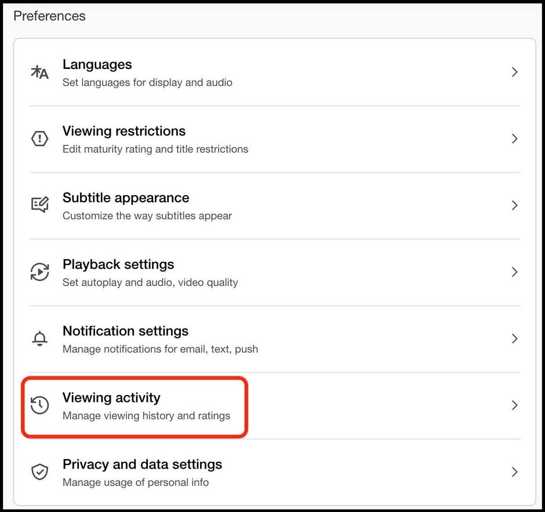The width and height of the screenshot is (545, 512).
Task: Expand Playback settings chevron arrow
Action: click(515, 272)
